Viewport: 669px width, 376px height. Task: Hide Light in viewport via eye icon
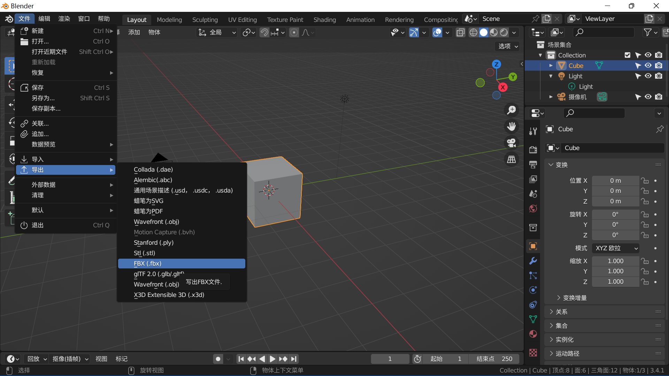pyautogui.click(x=648, y=76)
